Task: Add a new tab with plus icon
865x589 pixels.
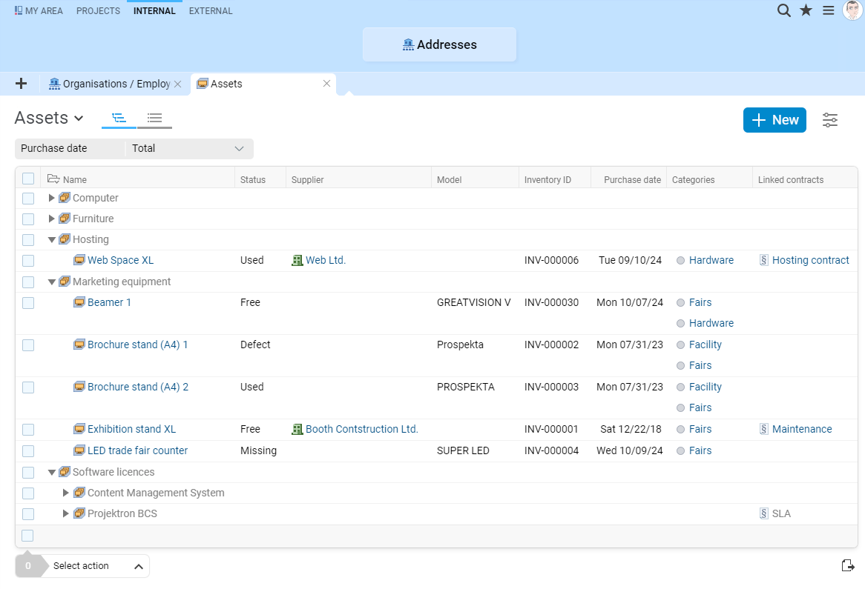Action: tap(21, 84)
